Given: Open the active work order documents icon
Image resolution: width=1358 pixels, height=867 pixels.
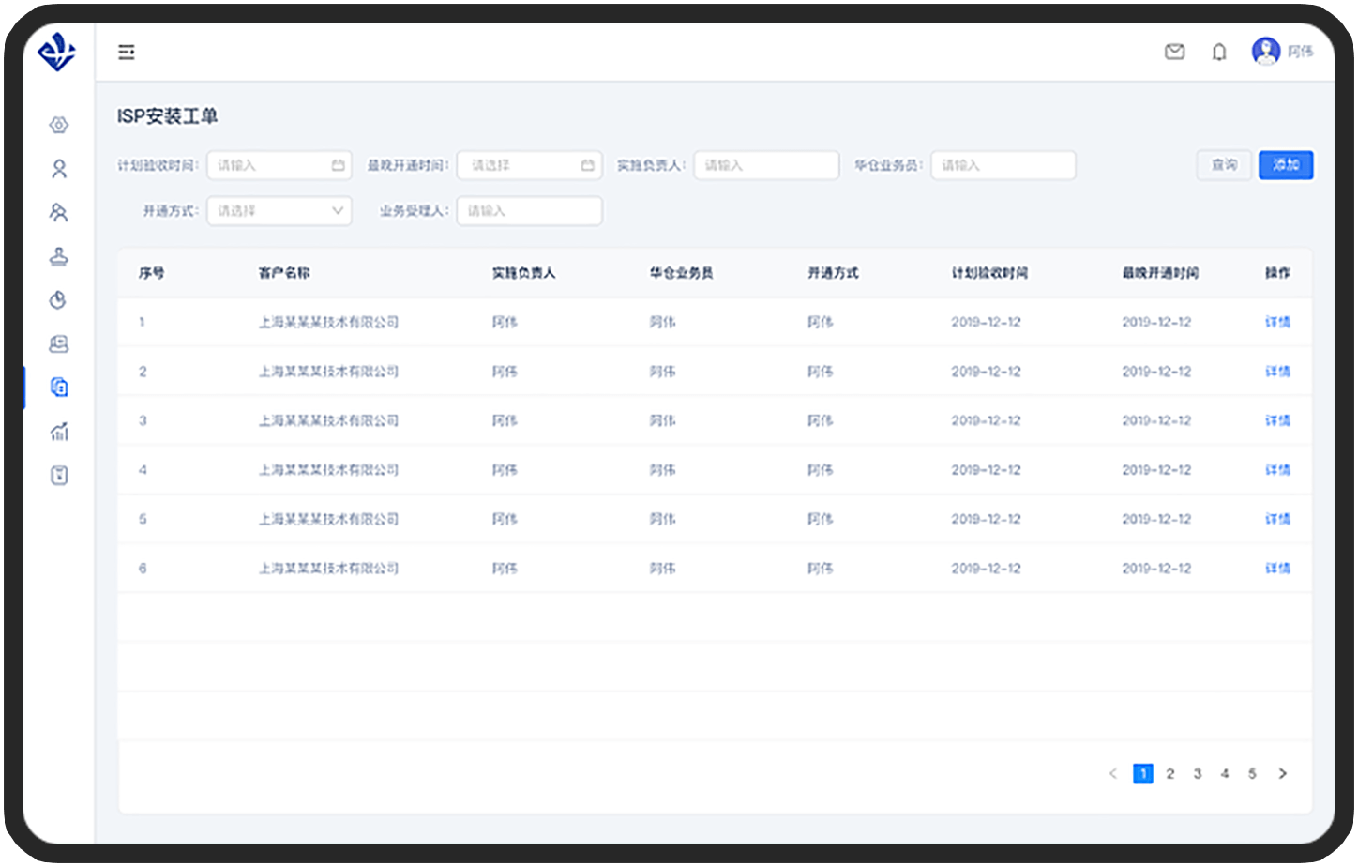Looking at the screenshot, I should click(x=59, y=388).
